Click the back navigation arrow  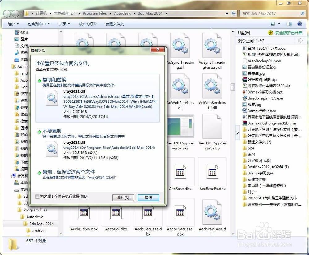(7, 14)
